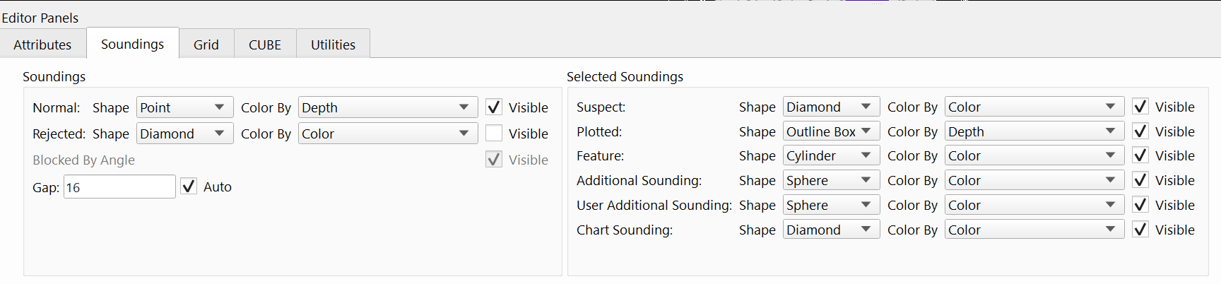Expand Normal soundings Color By dropdown
Screen dimensions: 1221x284
[x=387, y=107]
